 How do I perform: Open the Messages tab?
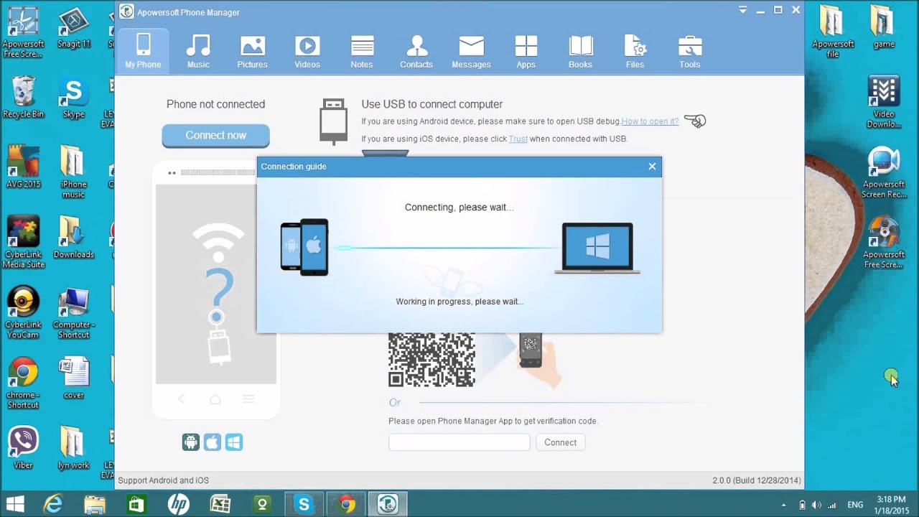click(471, 50)
